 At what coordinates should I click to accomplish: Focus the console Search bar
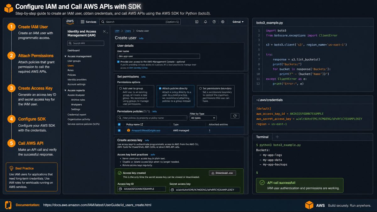tap(140, 22)
